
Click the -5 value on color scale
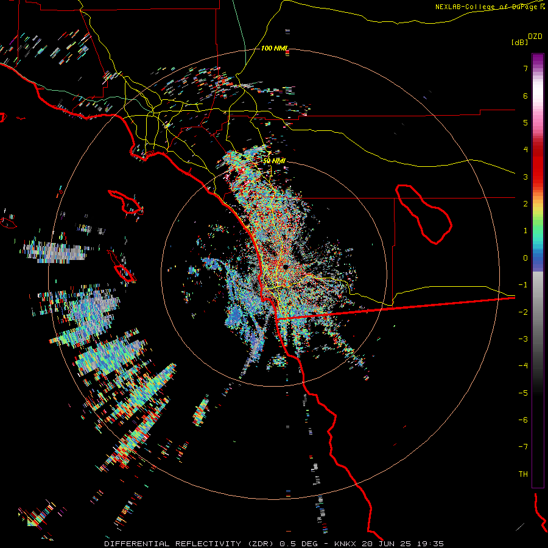pos(523,393)
